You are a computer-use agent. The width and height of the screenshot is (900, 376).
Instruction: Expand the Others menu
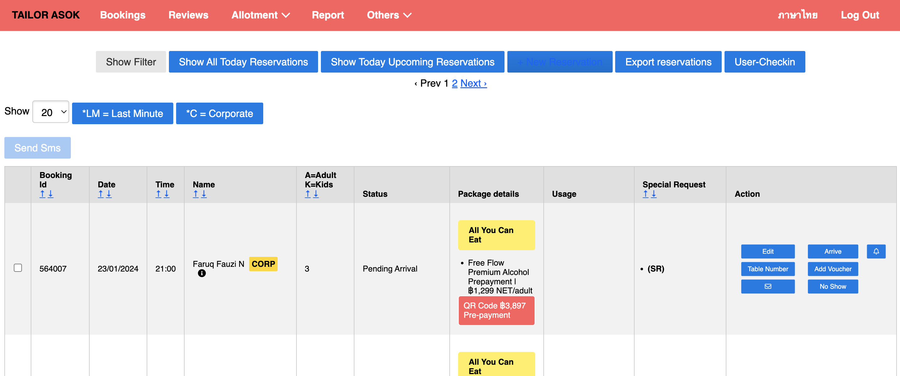click(x=389, y=15)
